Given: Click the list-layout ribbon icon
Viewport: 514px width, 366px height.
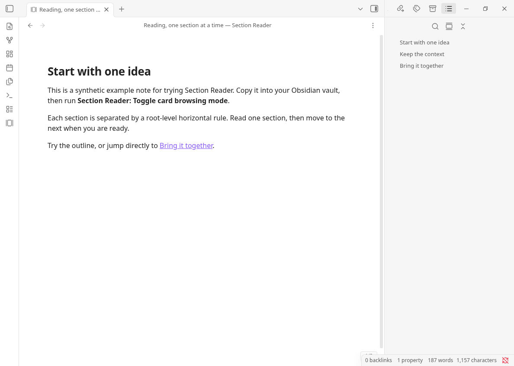Looking at the screenshot, I should pyautogui.click(x=10, y=109).
